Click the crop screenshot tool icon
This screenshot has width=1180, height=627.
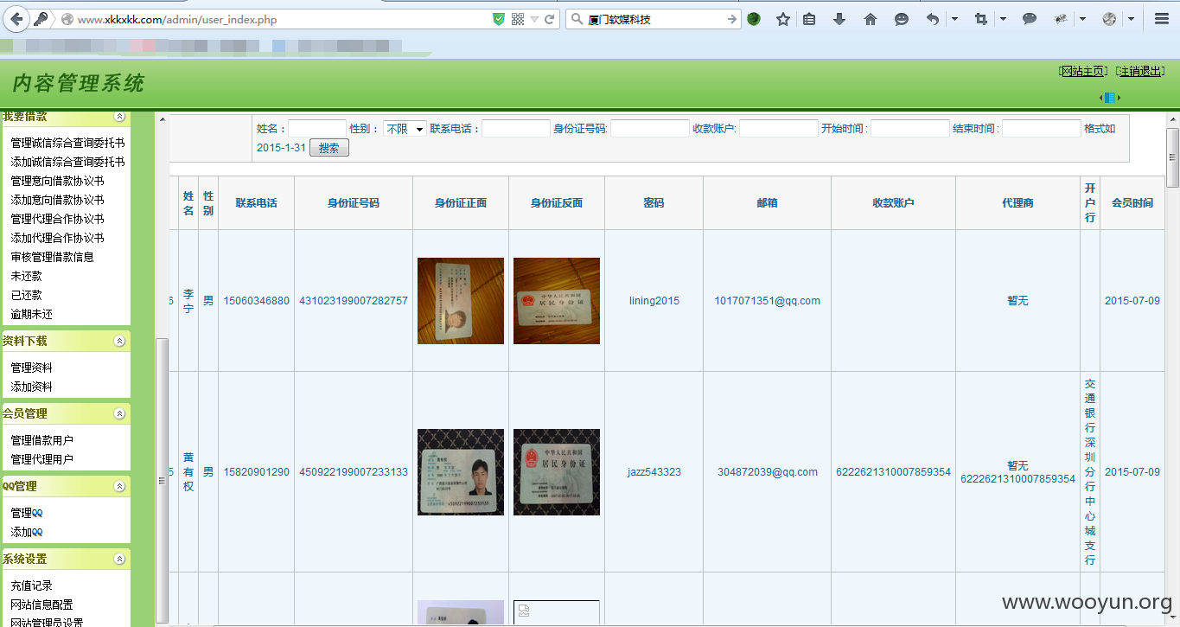(980, 19)
